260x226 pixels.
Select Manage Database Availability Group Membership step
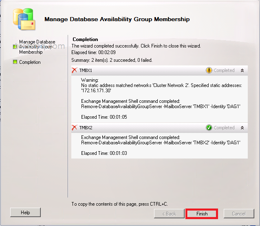[37, 47]
